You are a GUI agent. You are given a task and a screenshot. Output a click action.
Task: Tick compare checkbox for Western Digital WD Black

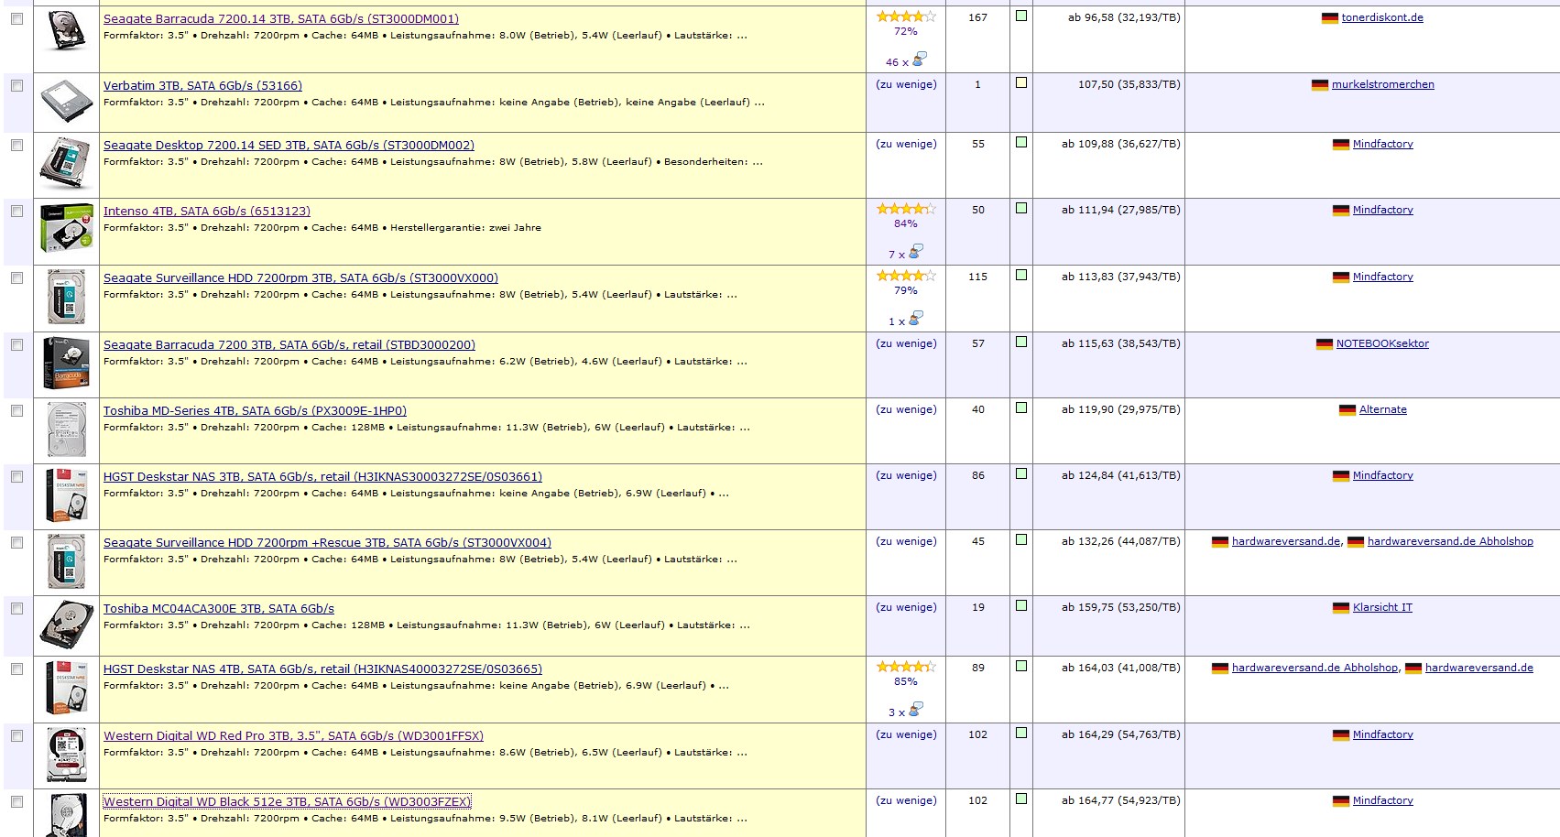(x=16, y=801)
